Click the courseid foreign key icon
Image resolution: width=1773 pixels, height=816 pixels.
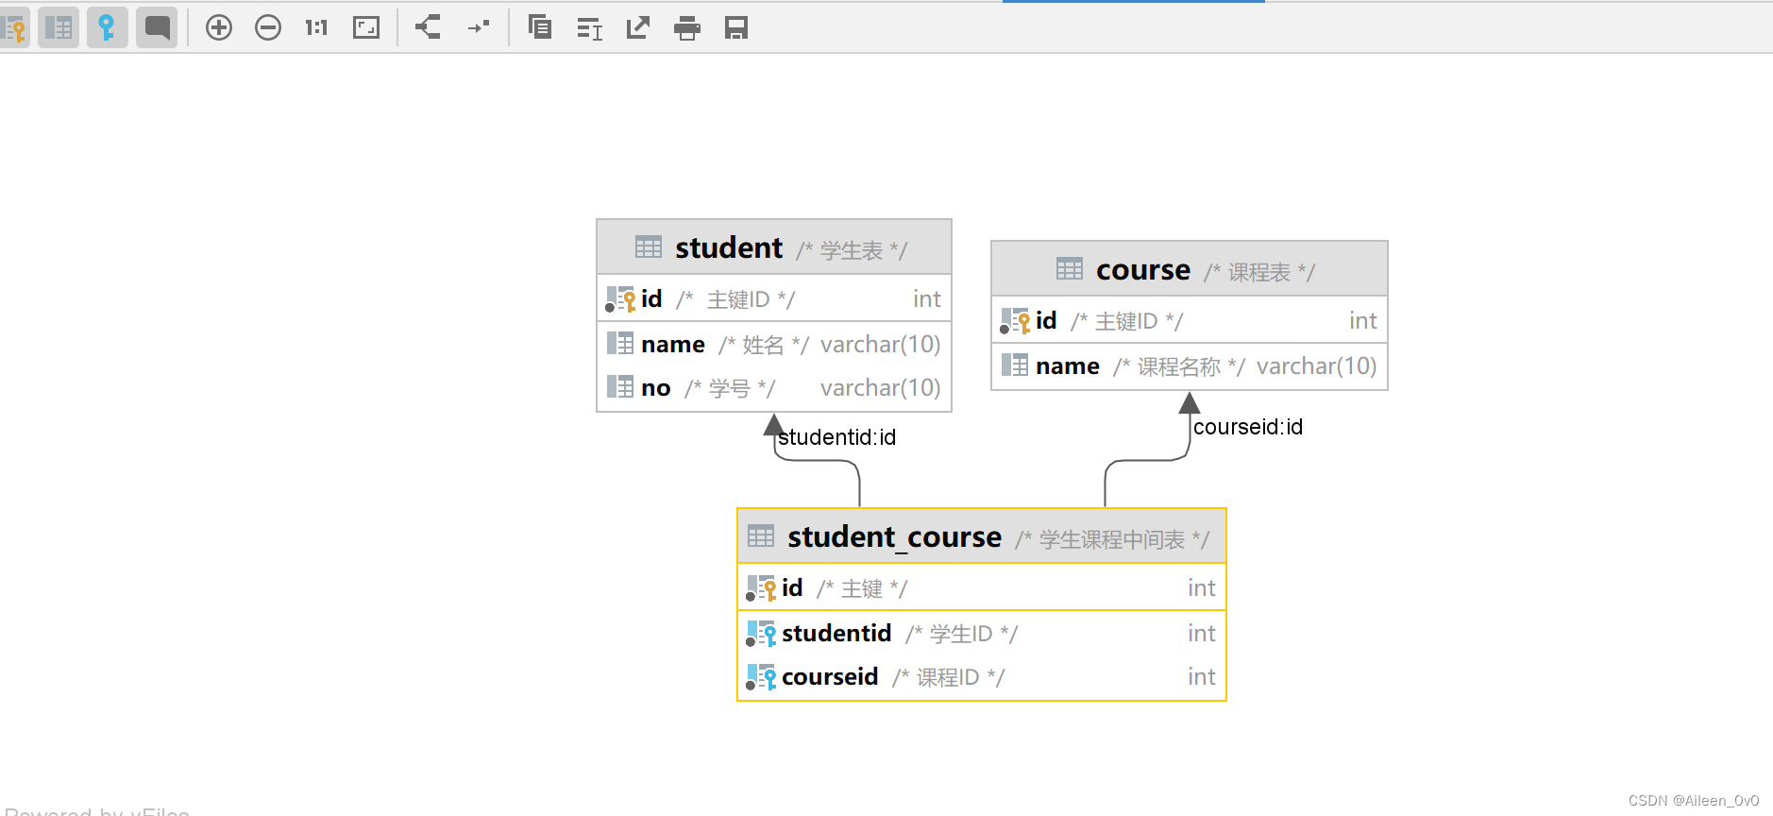(761, 677)
